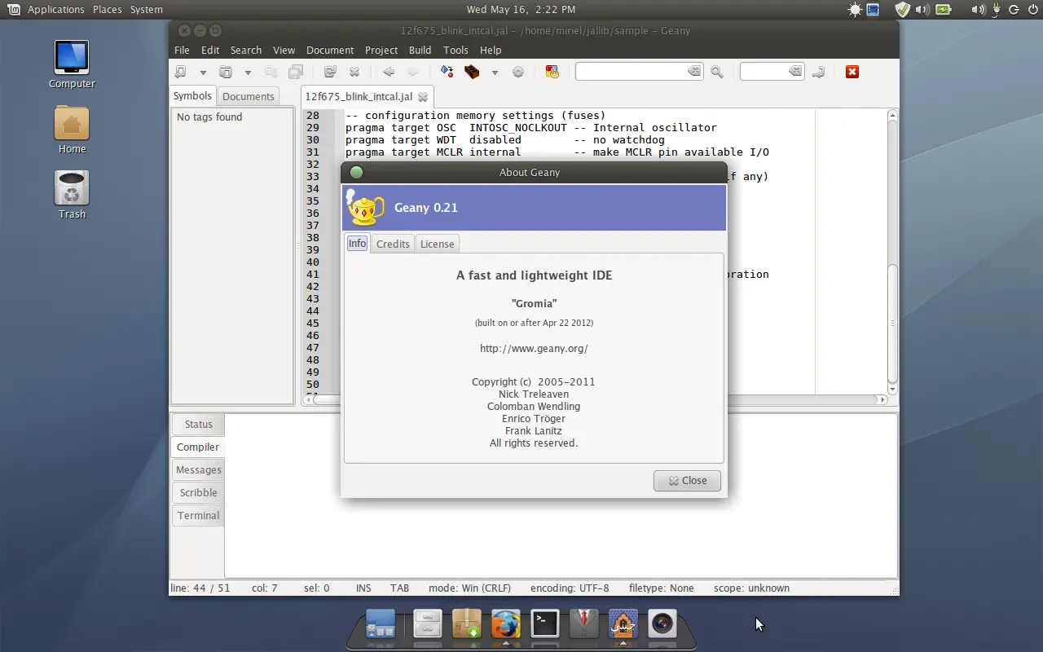The width and height of the screenshot is (1043, 652).
Task: Open the Home folder desktop icon
Action: [72, 130]
